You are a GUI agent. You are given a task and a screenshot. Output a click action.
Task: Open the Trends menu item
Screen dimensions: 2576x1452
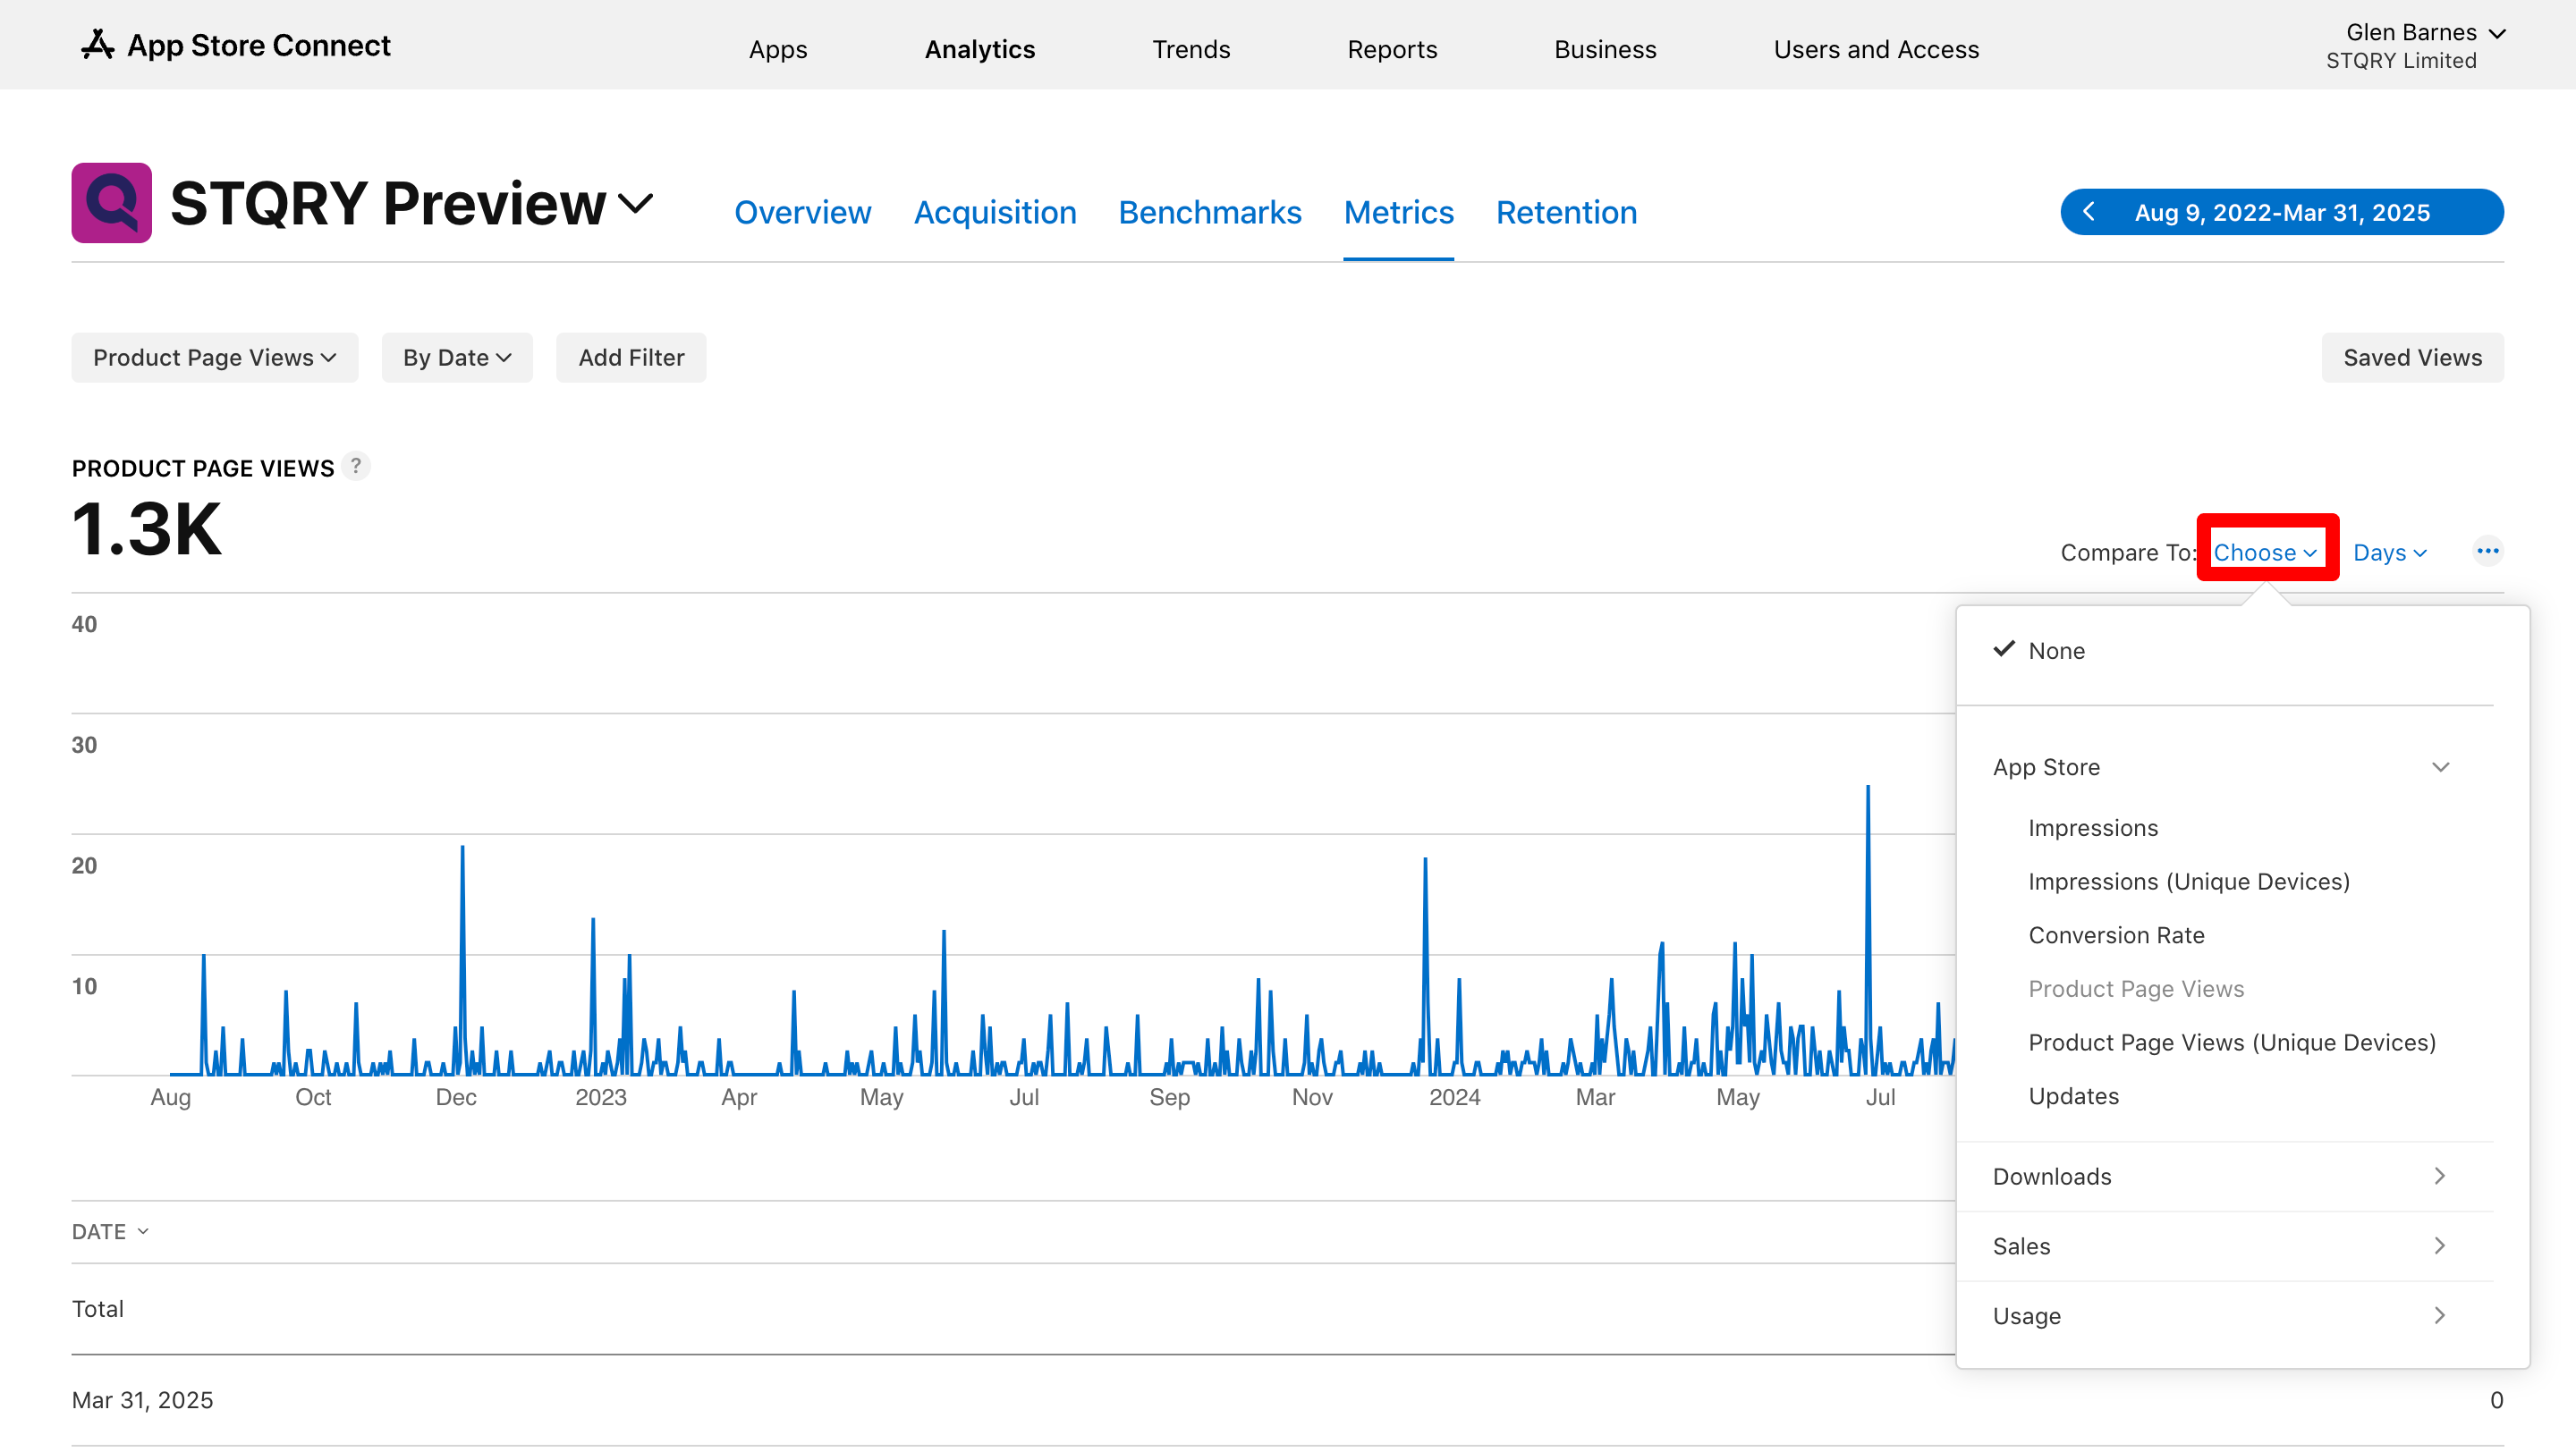1190,49
